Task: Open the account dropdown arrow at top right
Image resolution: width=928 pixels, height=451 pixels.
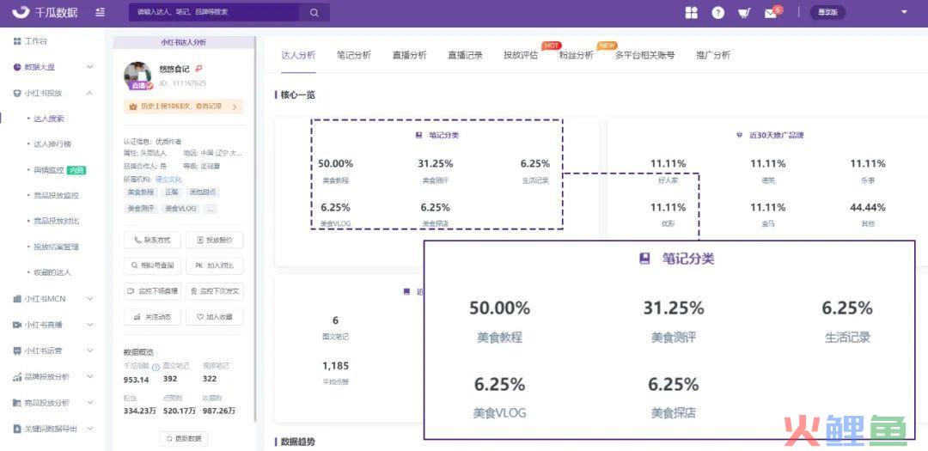Action: coord(904,12)
